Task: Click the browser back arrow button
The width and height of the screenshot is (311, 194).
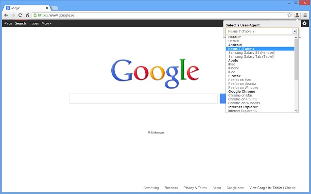Action: pyautogui.click(x=6, y=15)
